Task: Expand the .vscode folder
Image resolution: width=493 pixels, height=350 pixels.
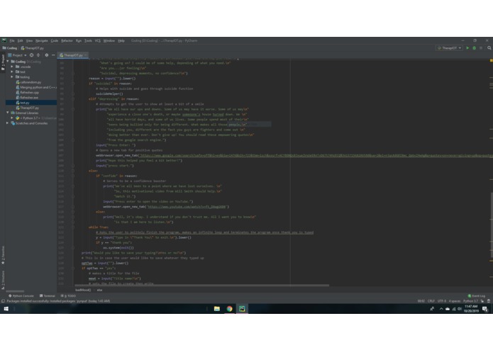Action: (x=12, y=67)
